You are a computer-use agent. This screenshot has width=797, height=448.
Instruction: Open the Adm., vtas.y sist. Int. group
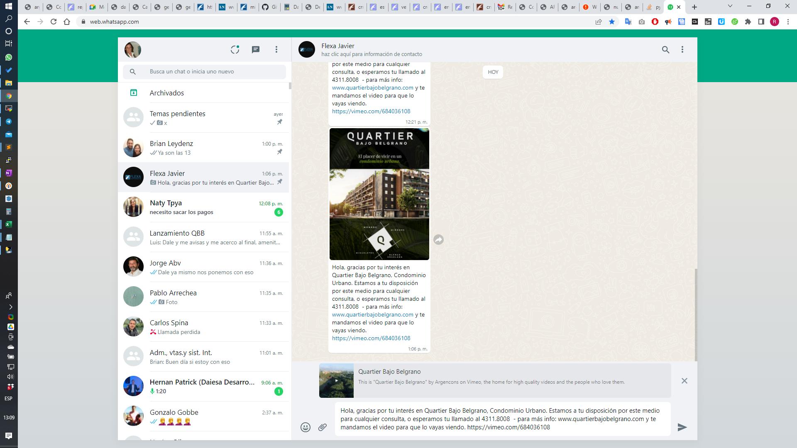pos(203,357)
